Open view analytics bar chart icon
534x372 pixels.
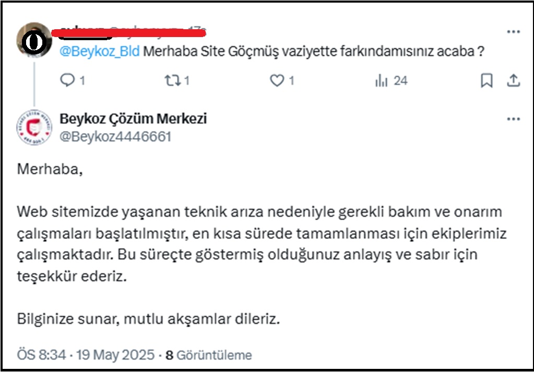tap(382, 80)
